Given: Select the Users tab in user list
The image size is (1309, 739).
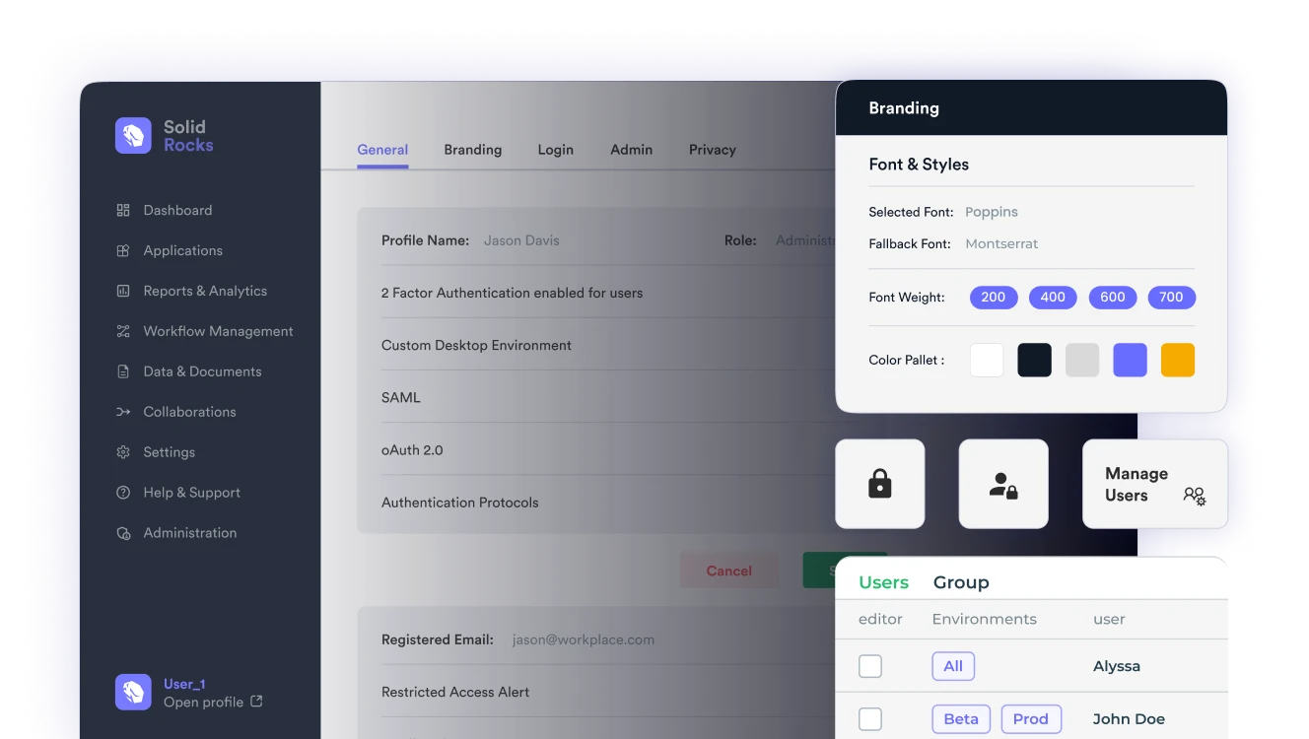Looking at the screenshot, I should coord(884,582).
